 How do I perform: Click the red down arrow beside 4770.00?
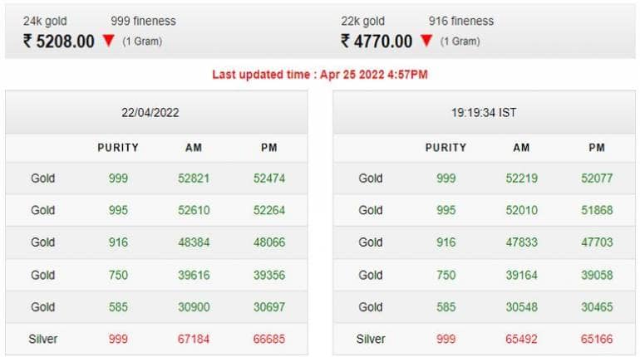tap(426, 41)
